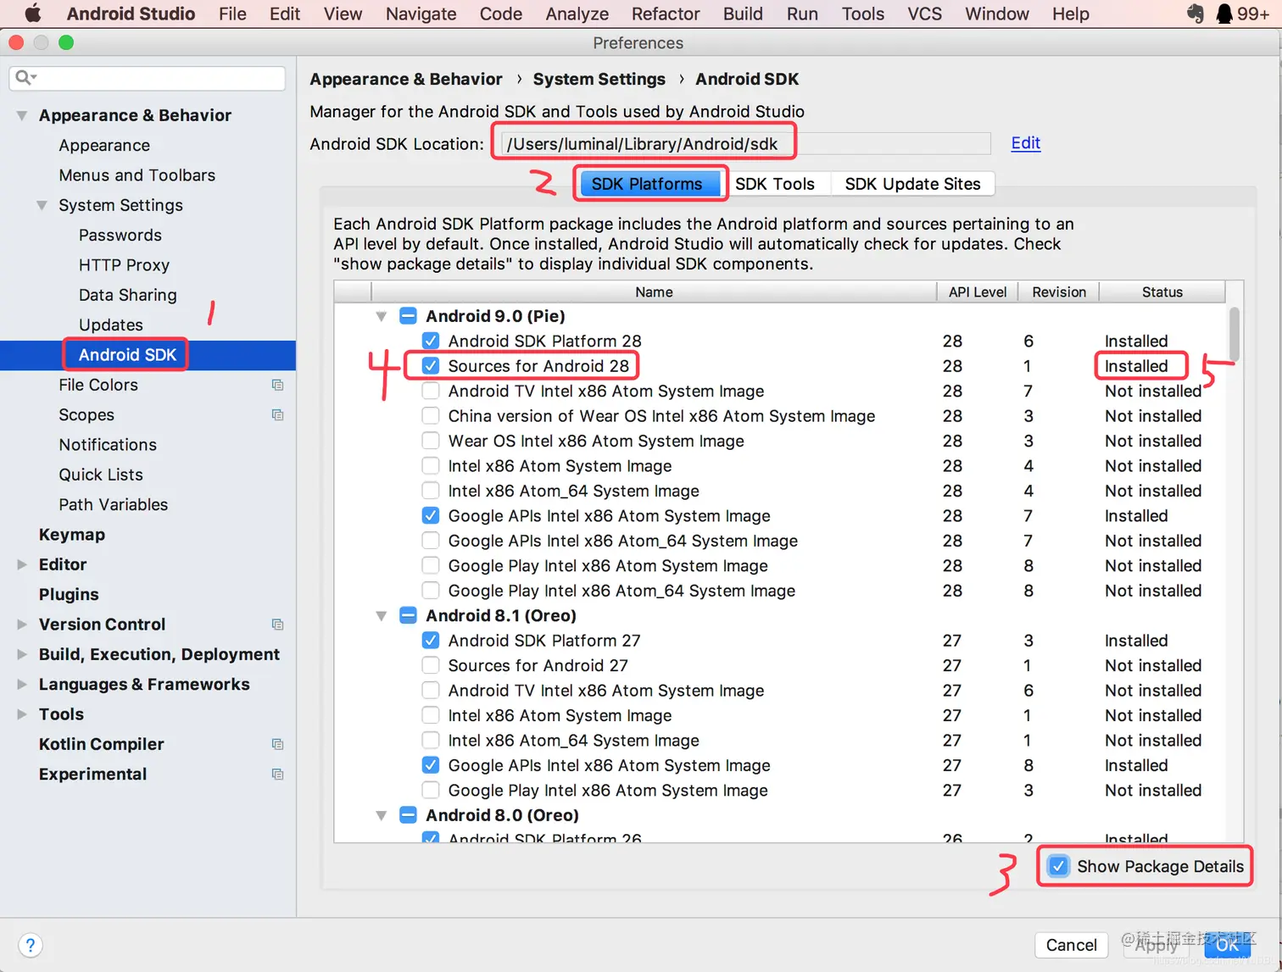Collapse Android 9.0 (Pie) package group

click(382, 316)
